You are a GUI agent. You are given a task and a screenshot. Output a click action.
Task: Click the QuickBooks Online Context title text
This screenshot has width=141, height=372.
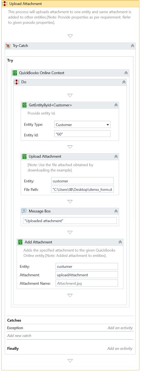pyautogui.click(x=42, y=73)
